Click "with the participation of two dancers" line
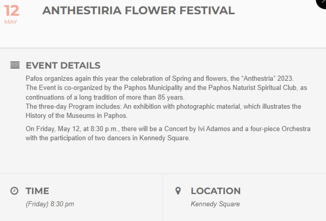Screen dimensions: 326x221 click(91, 138)
